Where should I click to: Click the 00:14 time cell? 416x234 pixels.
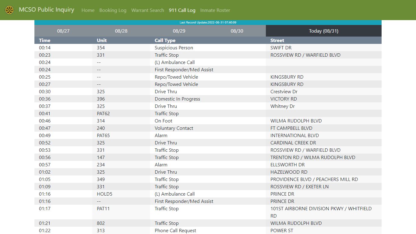click(63, 48)
